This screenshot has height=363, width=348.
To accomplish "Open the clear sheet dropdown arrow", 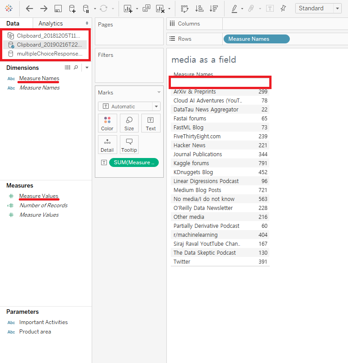I will (170, 9).
